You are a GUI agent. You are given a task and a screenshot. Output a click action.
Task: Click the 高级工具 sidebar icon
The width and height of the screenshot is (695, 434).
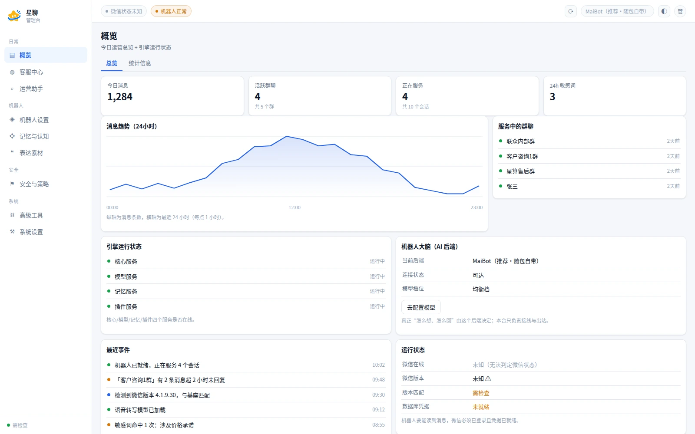pyautogui.click(x=12, y=215)
